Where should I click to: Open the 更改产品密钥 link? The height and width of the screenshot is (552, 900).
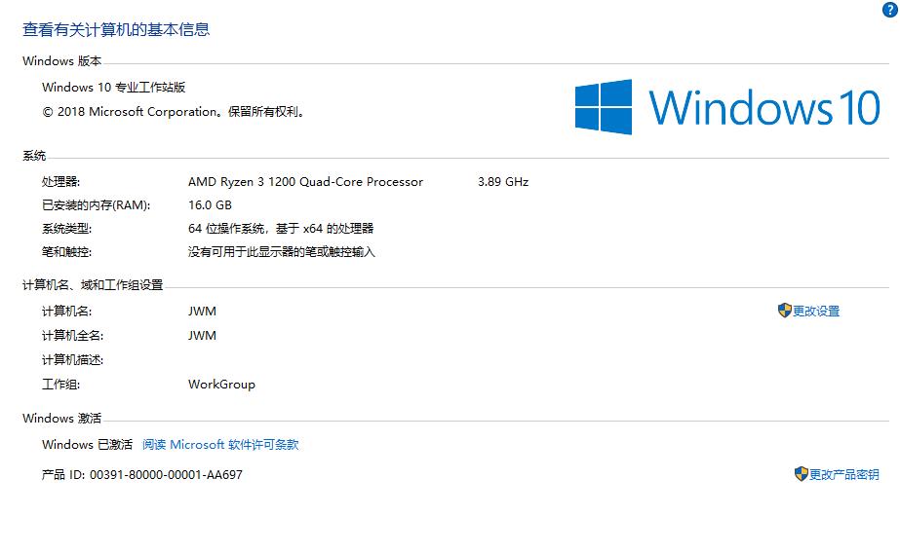coord(843,475)
